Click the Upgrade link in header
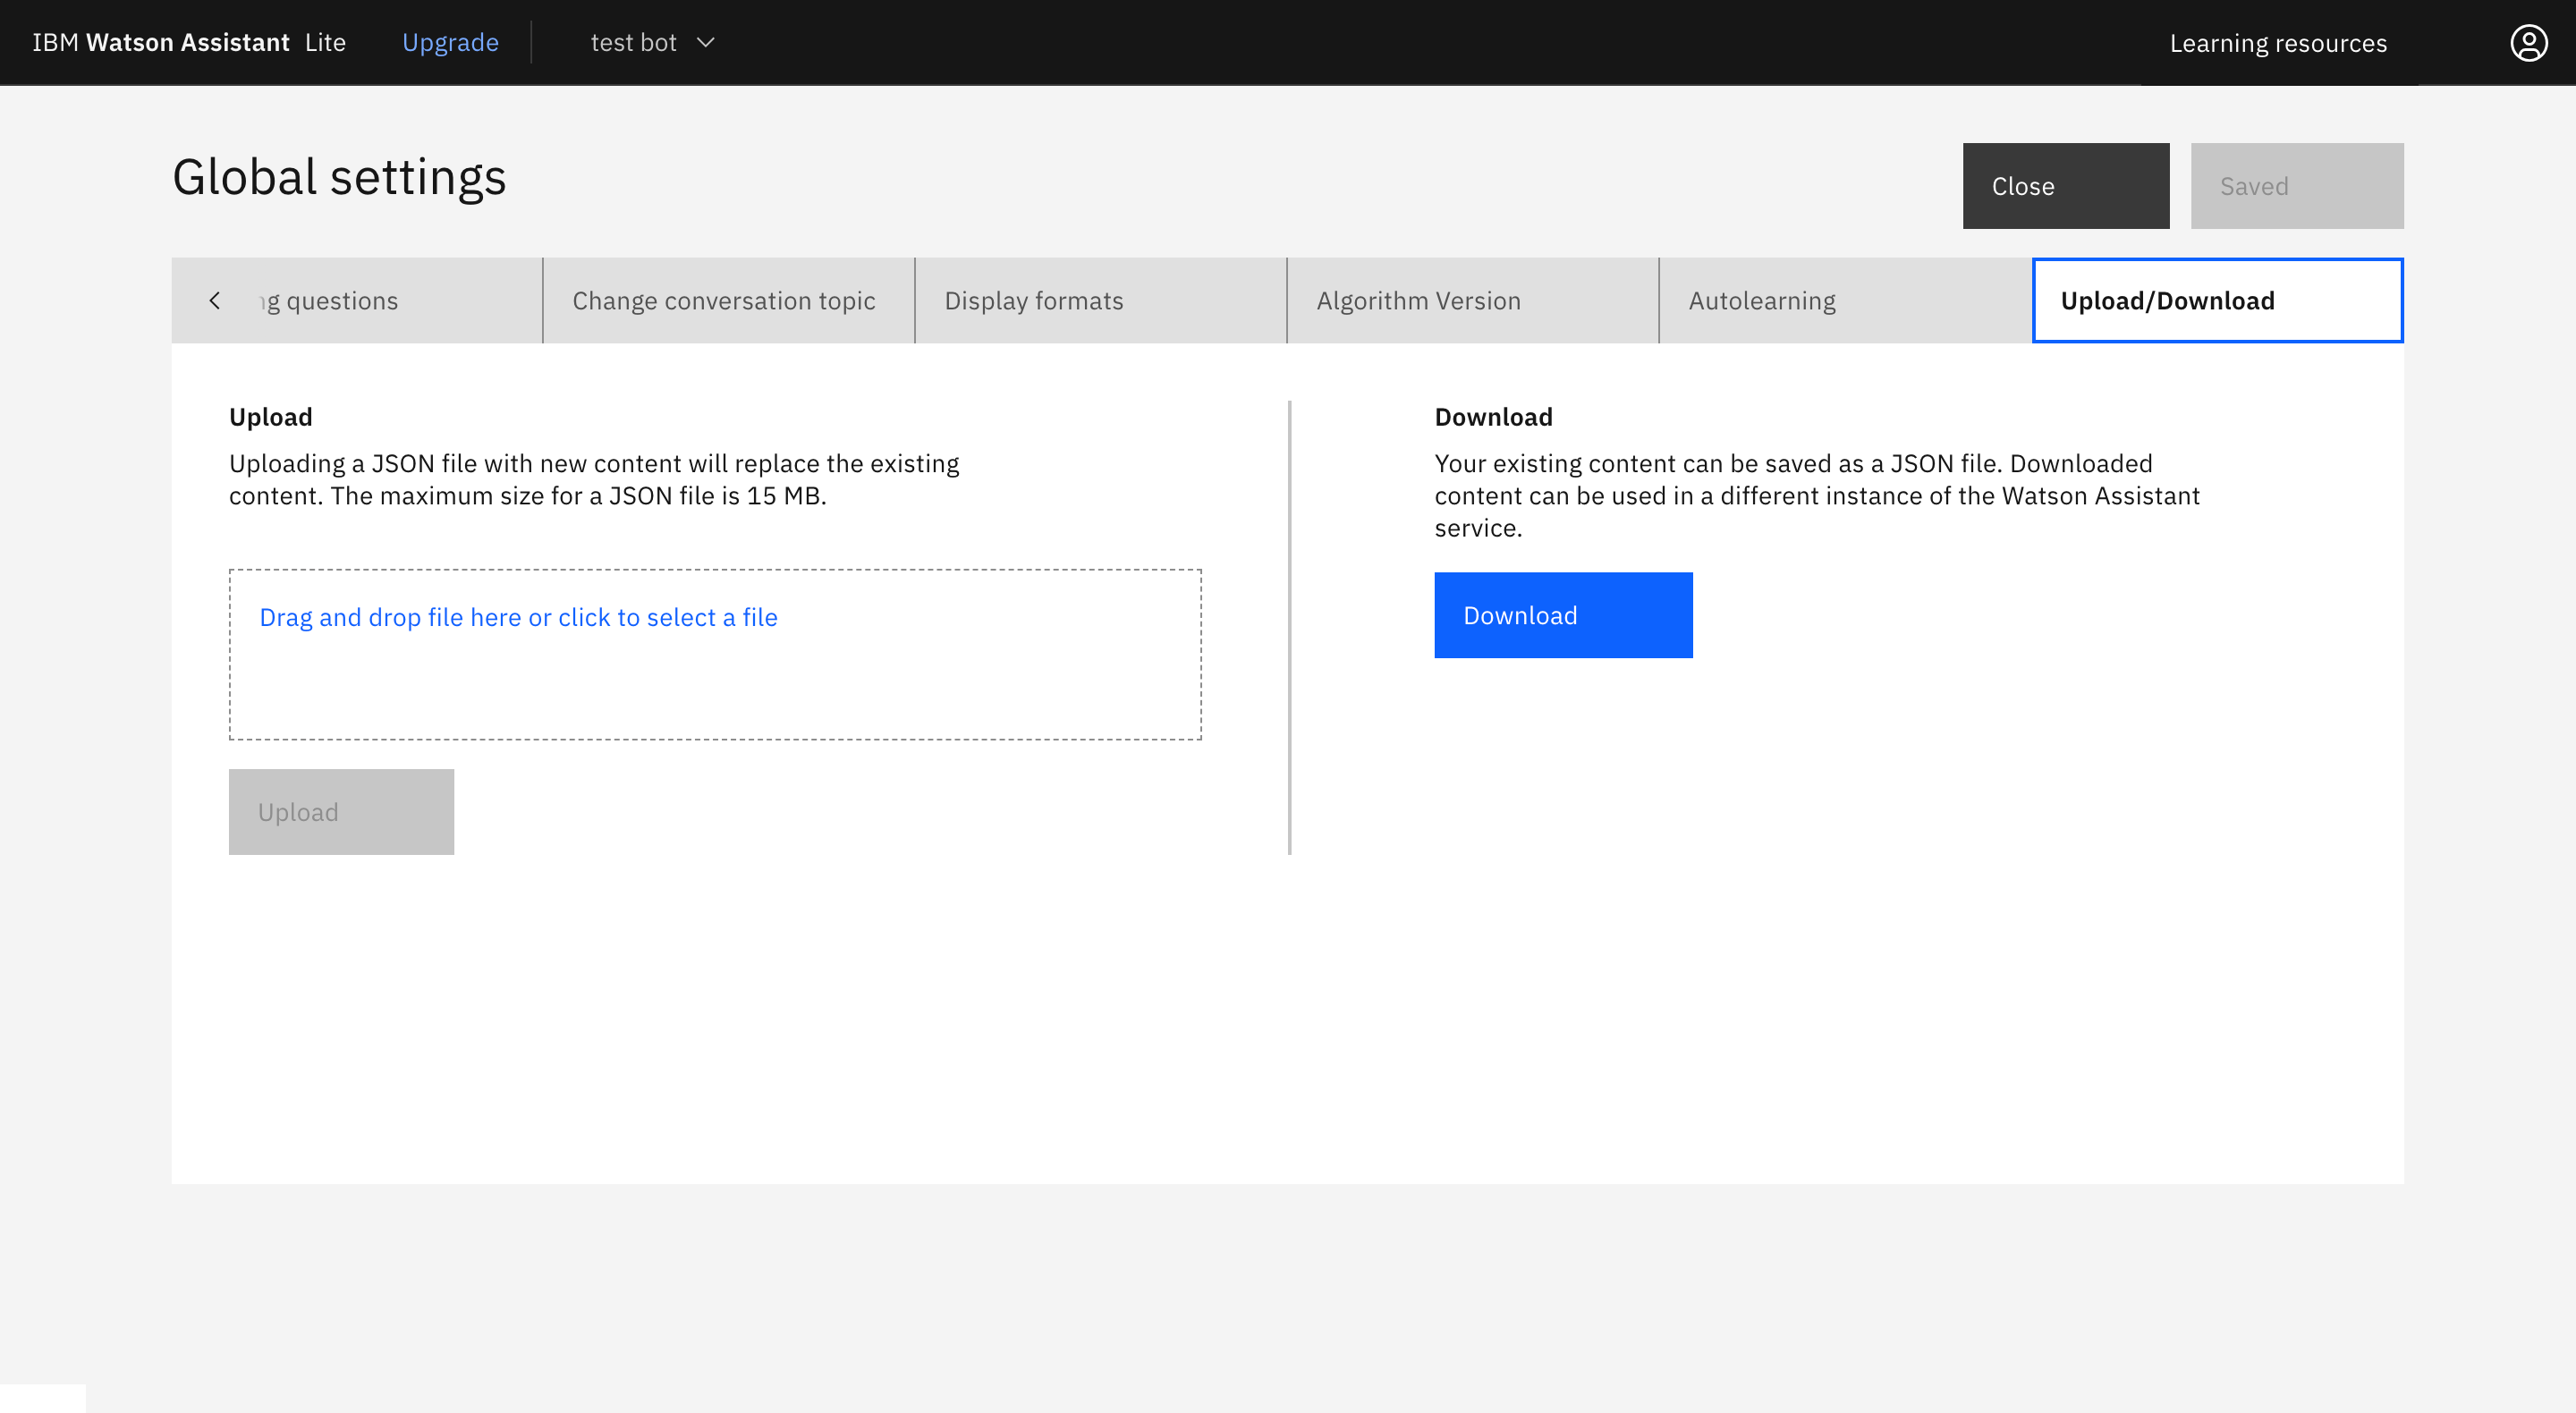The height and width of the screenshot is (1413, 2576). 450,43
